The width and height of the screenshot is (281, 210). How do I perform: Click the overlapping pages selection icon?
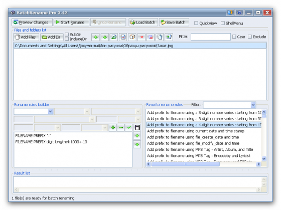132,37
